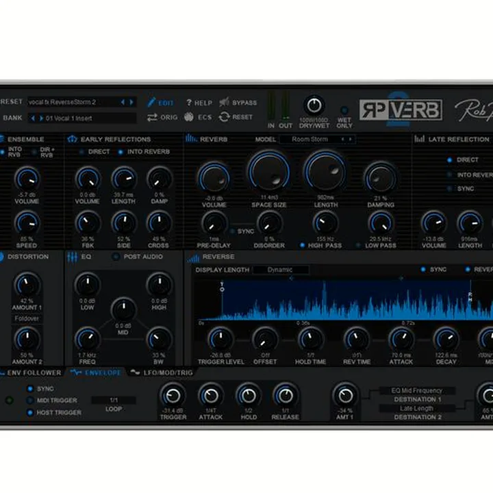The width and height of the screenshot is (493, 493).
Task: Click the HOLD TIME knob
Action: pos(310,339)
